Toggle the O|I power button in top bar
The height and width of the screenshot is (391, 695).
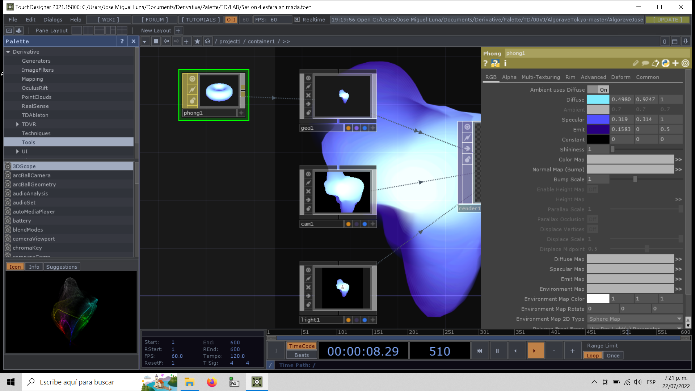[231, 20]
